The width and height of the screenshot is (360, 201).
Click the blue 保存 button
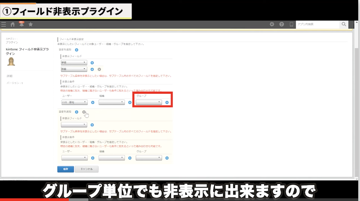click(65, 169)
